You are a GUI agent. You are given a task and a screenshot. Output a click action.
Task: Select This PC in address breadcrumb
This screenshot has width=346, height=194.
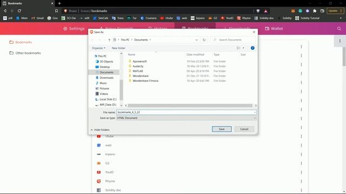125,40
